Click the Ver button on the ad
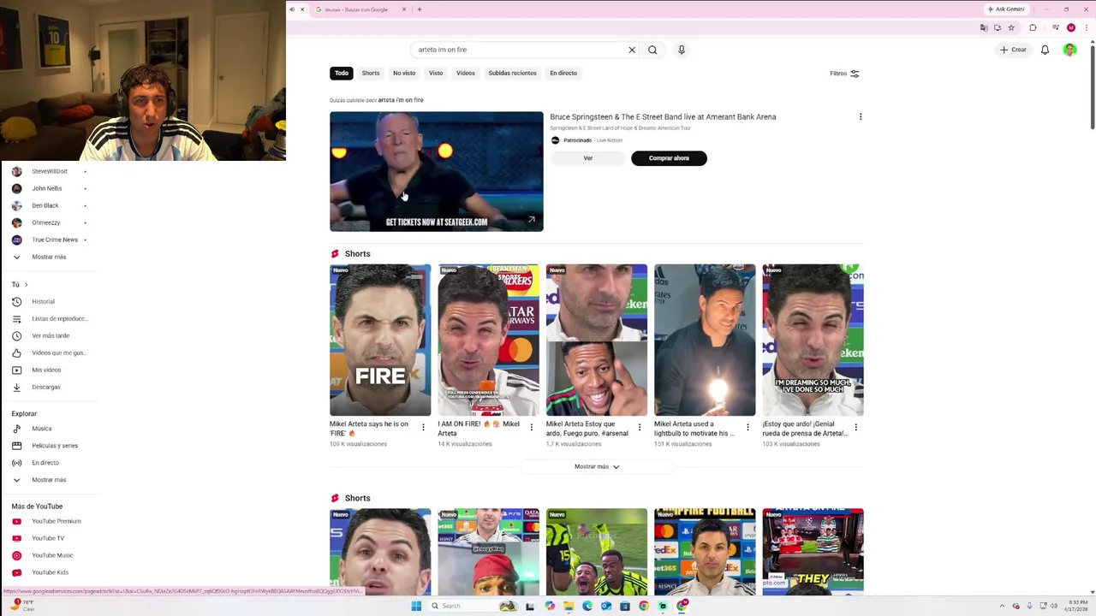 [588, 158]
